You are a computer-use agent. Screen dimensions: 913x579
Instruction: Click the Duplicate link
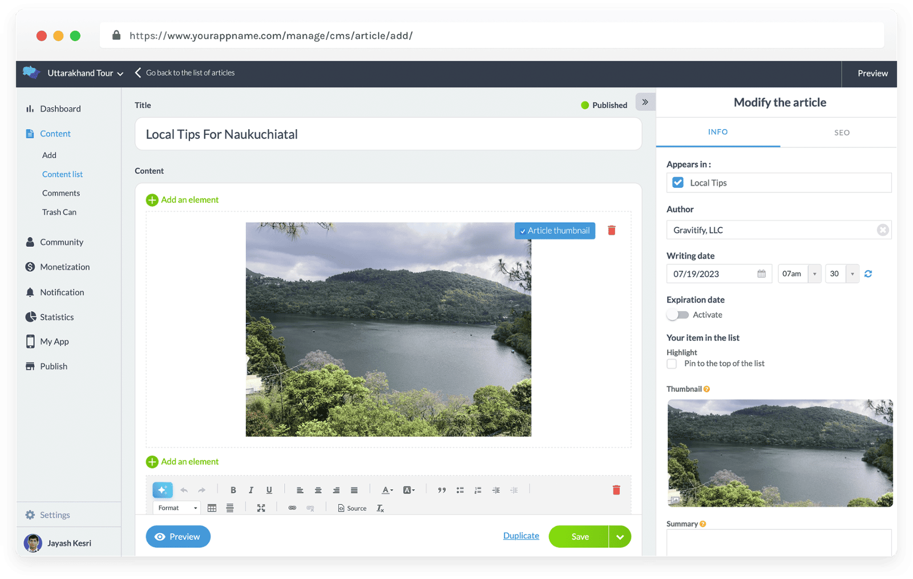(x=521, y=536)
